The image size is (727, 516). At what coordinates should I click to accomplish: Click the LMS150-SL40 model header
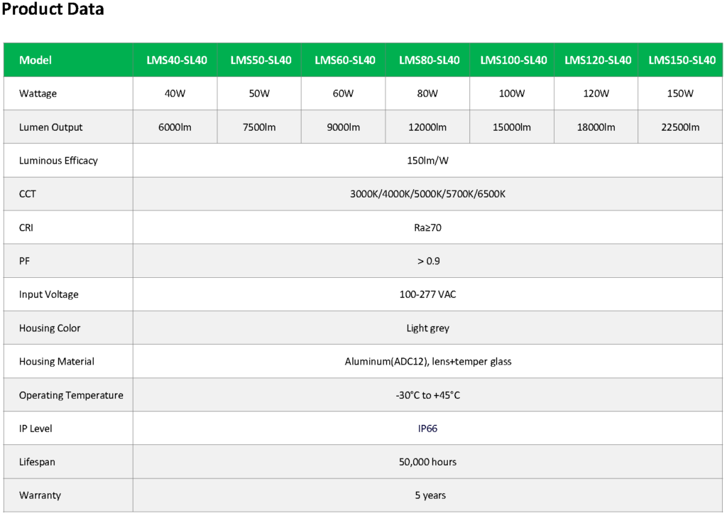682,60
